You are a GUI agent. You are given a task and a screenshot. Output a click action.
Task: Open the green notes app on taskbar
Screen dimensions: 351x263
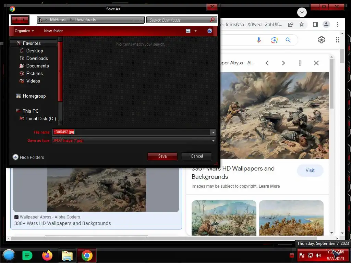(27, 255)
